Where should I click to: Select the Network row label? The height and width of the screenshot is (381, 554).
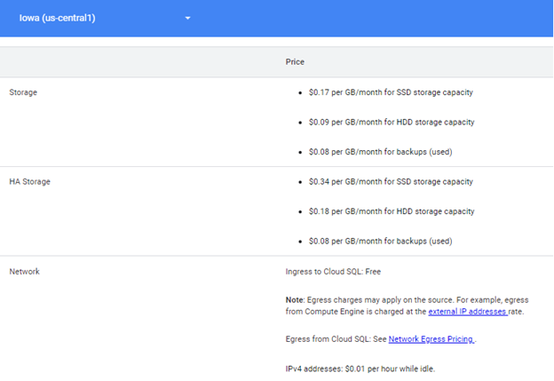coord(24,272)
